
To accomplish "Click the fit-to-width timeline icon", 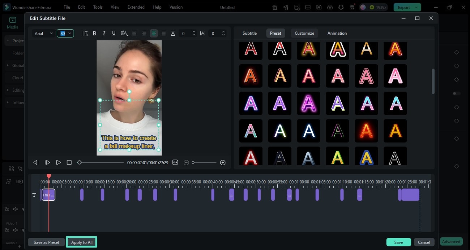I will (x=175, y=163).
